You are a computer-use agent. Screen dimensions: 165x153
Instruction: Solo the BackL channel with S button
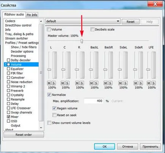point(96,83)
